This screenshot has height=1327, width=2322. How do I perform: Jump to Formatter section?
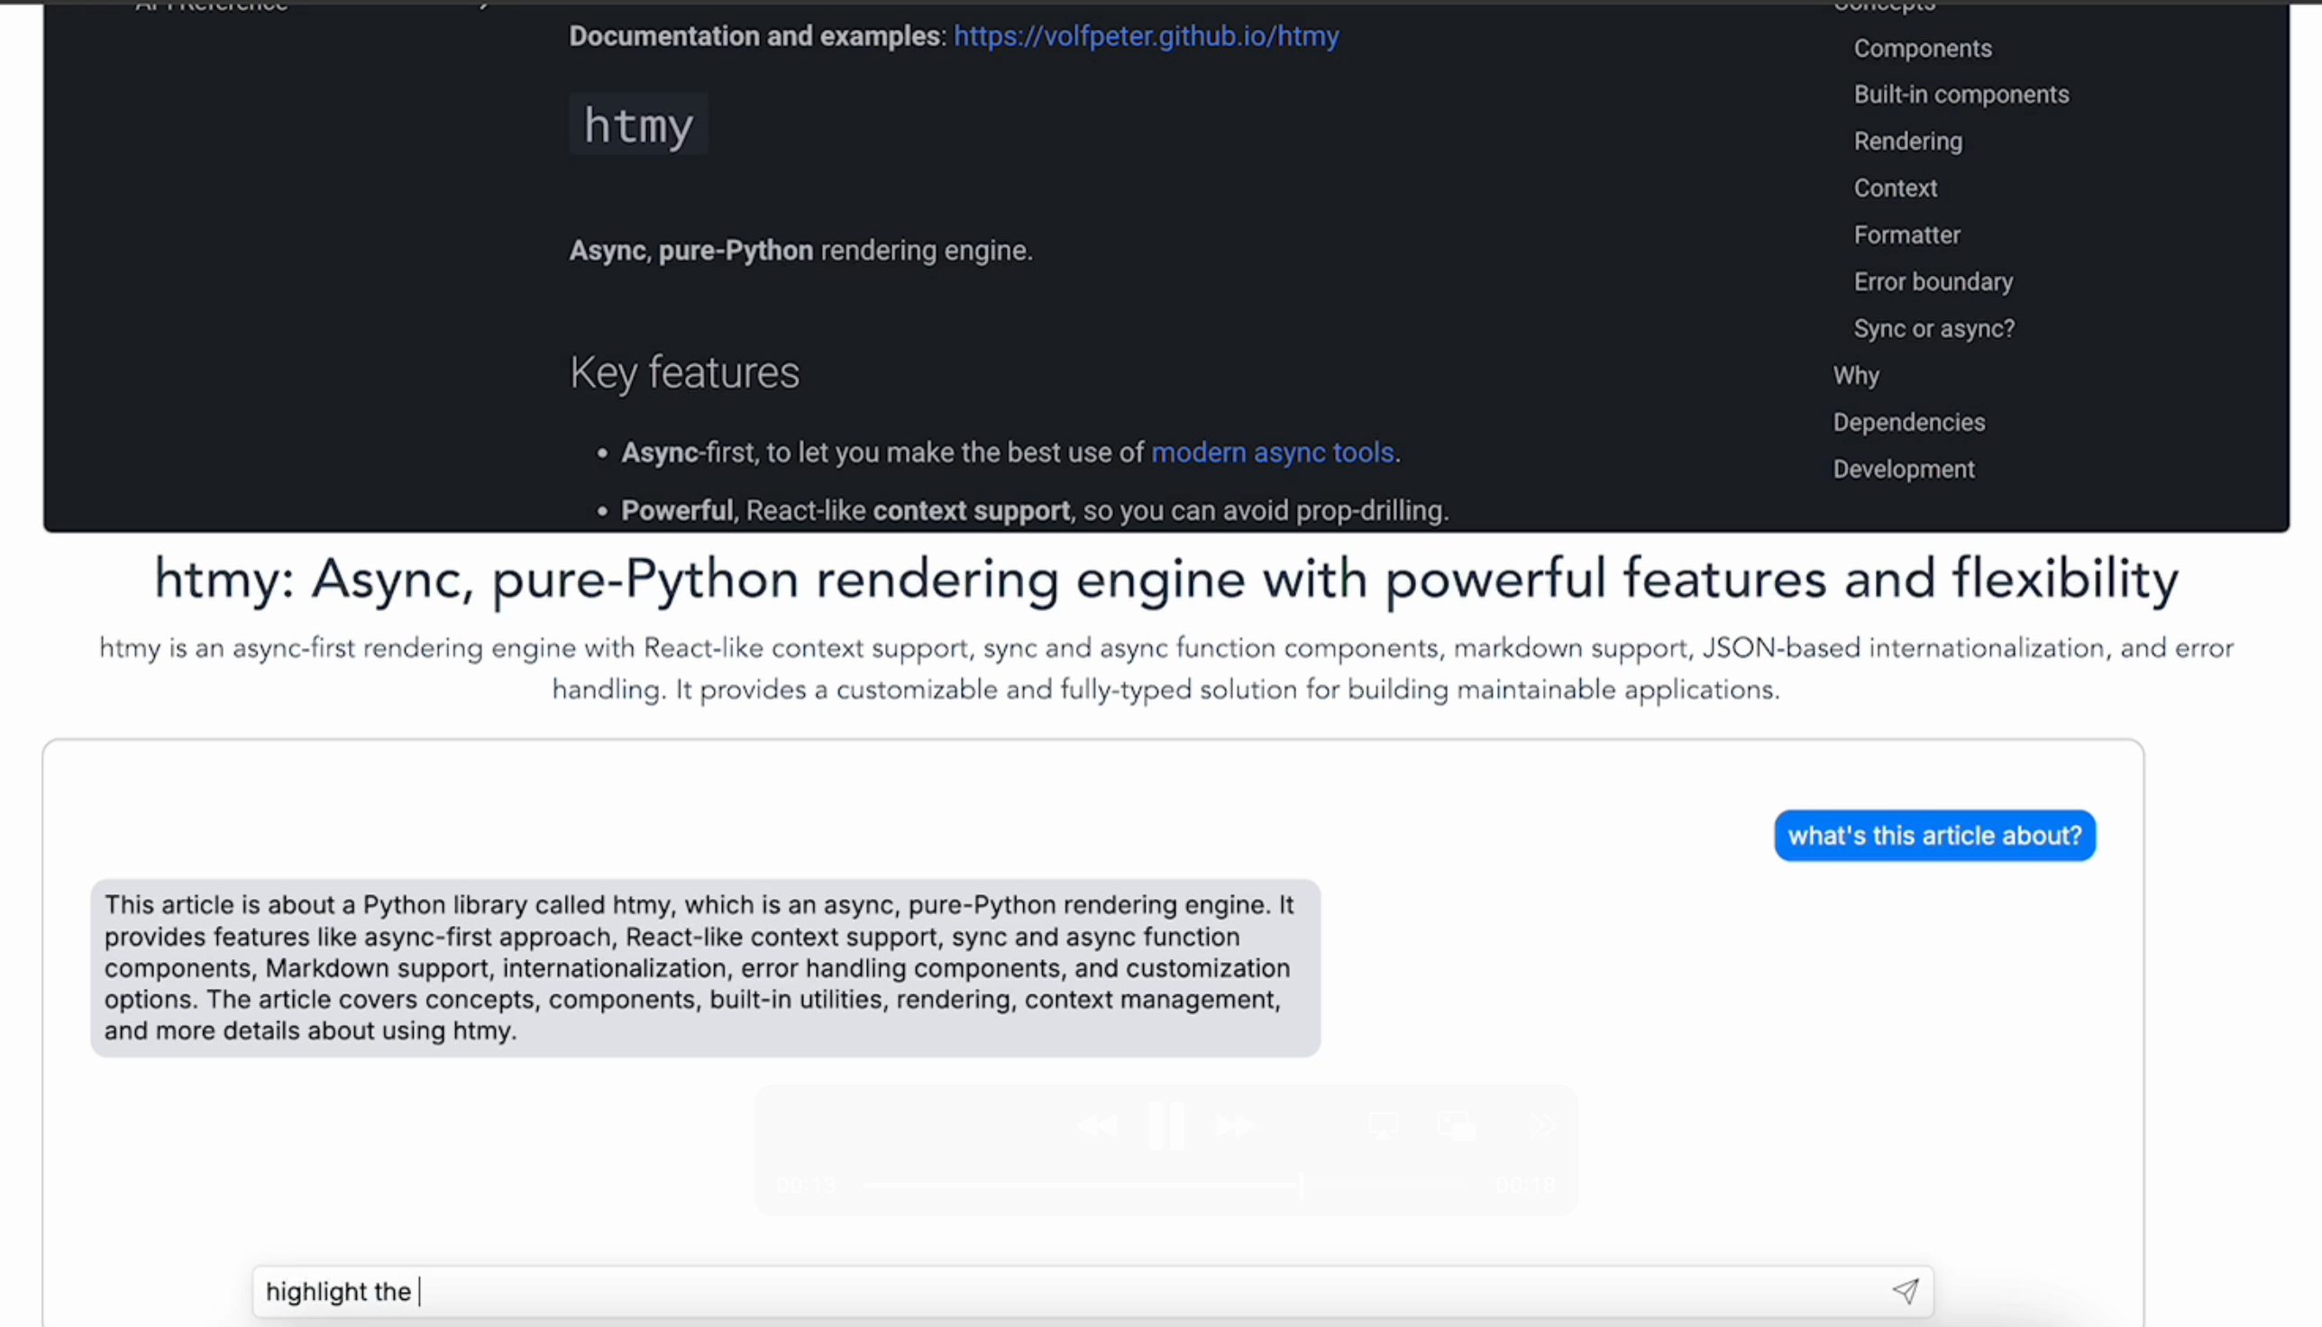[x=1906, y=235]
